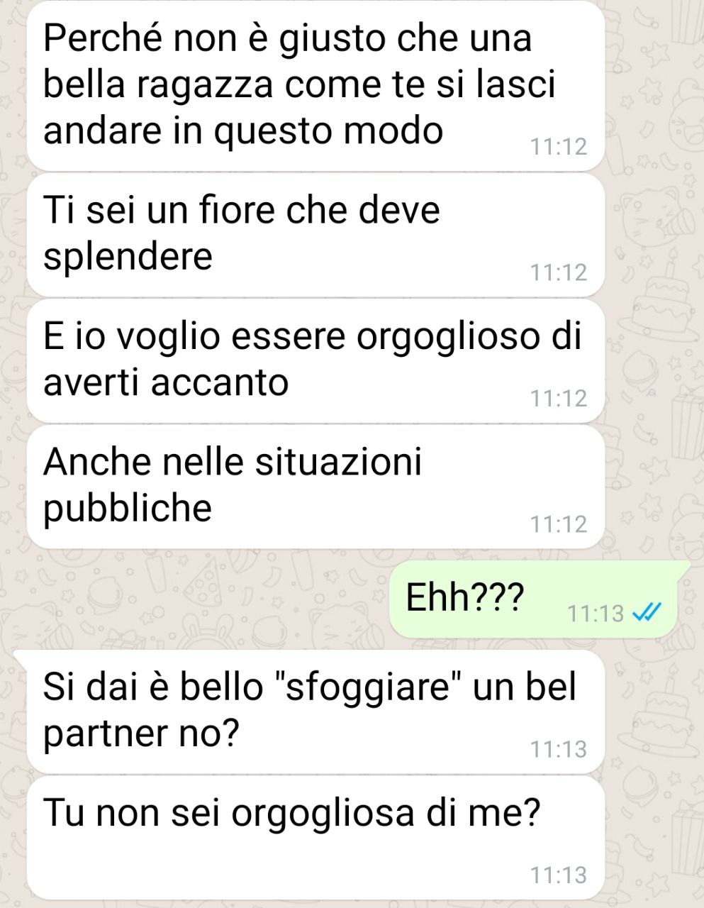The height and width of the screenshot is (908, 704).
Task: Tap the timestamp under 'Tu non sei orgogliosa'
Action: pyautogui.click(x=559, y=875)
